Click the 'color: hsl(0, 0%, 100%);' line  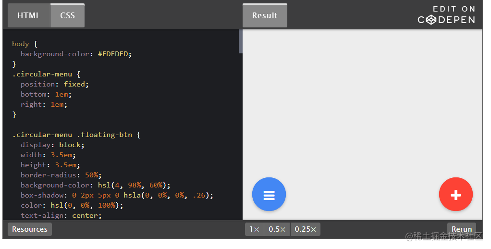tap(72, 205)
